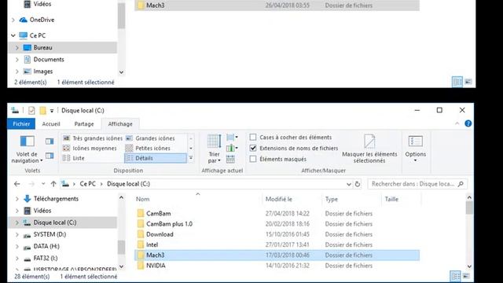Image resolution: width=503 pixels, height=283 pixels.
Task: Open the Trier par dropdown
Action: (214, 149)
